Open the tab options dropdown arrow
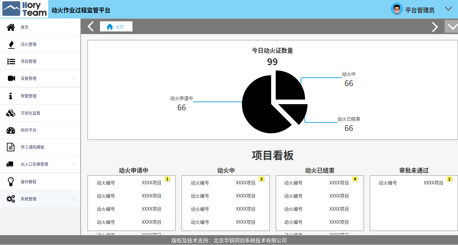This screenshot has height=245, width=458. (451, 27)
